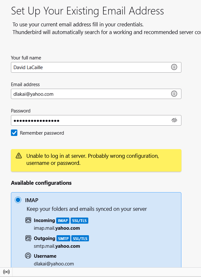Click the Outgoing mail server icon
This screenshot has height=277, width=201.
coord(28,238)
